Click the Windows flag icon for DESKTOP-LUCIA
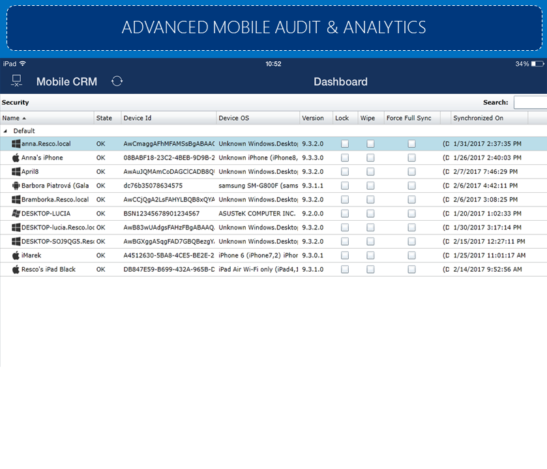Image resolution: width=547 pixels, height=469 pixels. tap(16, 214)
